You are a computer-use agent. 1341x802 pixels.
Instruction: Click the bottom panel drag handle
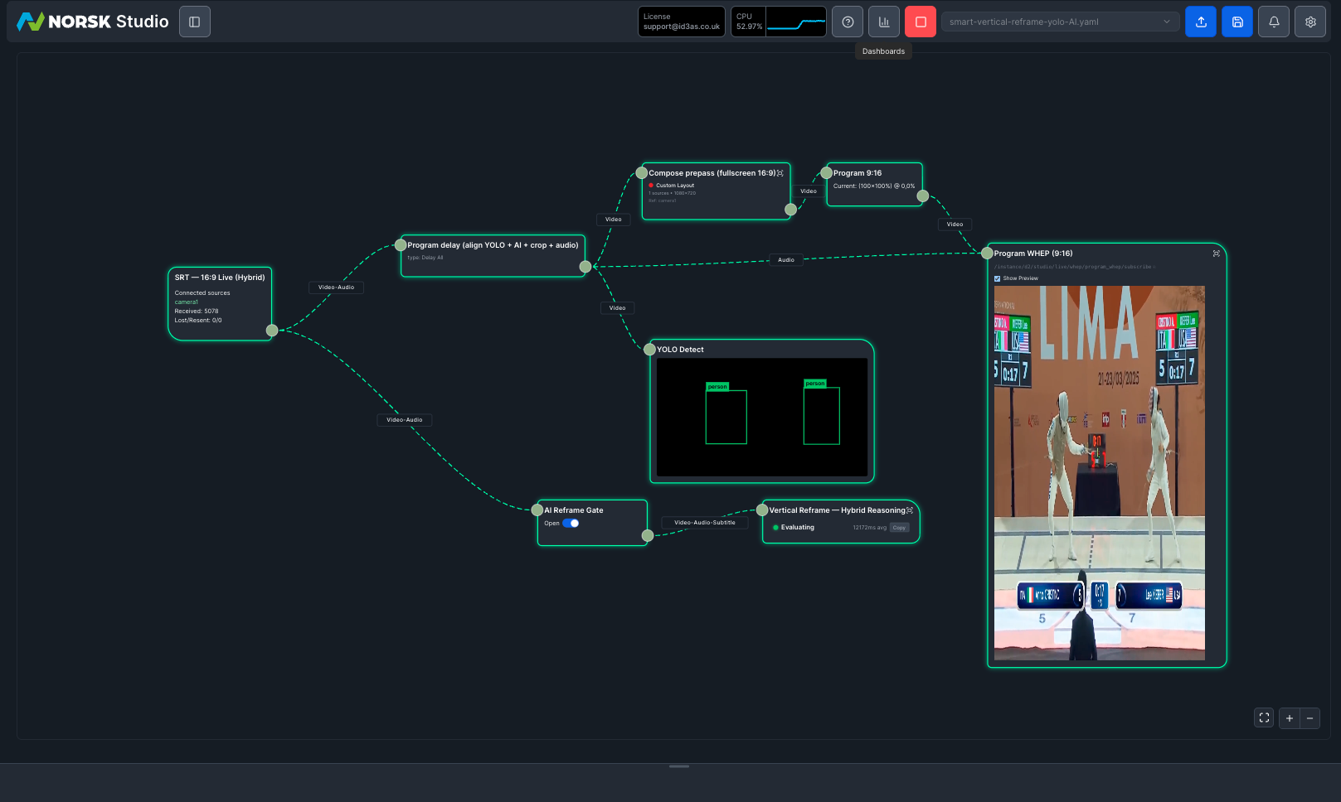click(679, 766)
